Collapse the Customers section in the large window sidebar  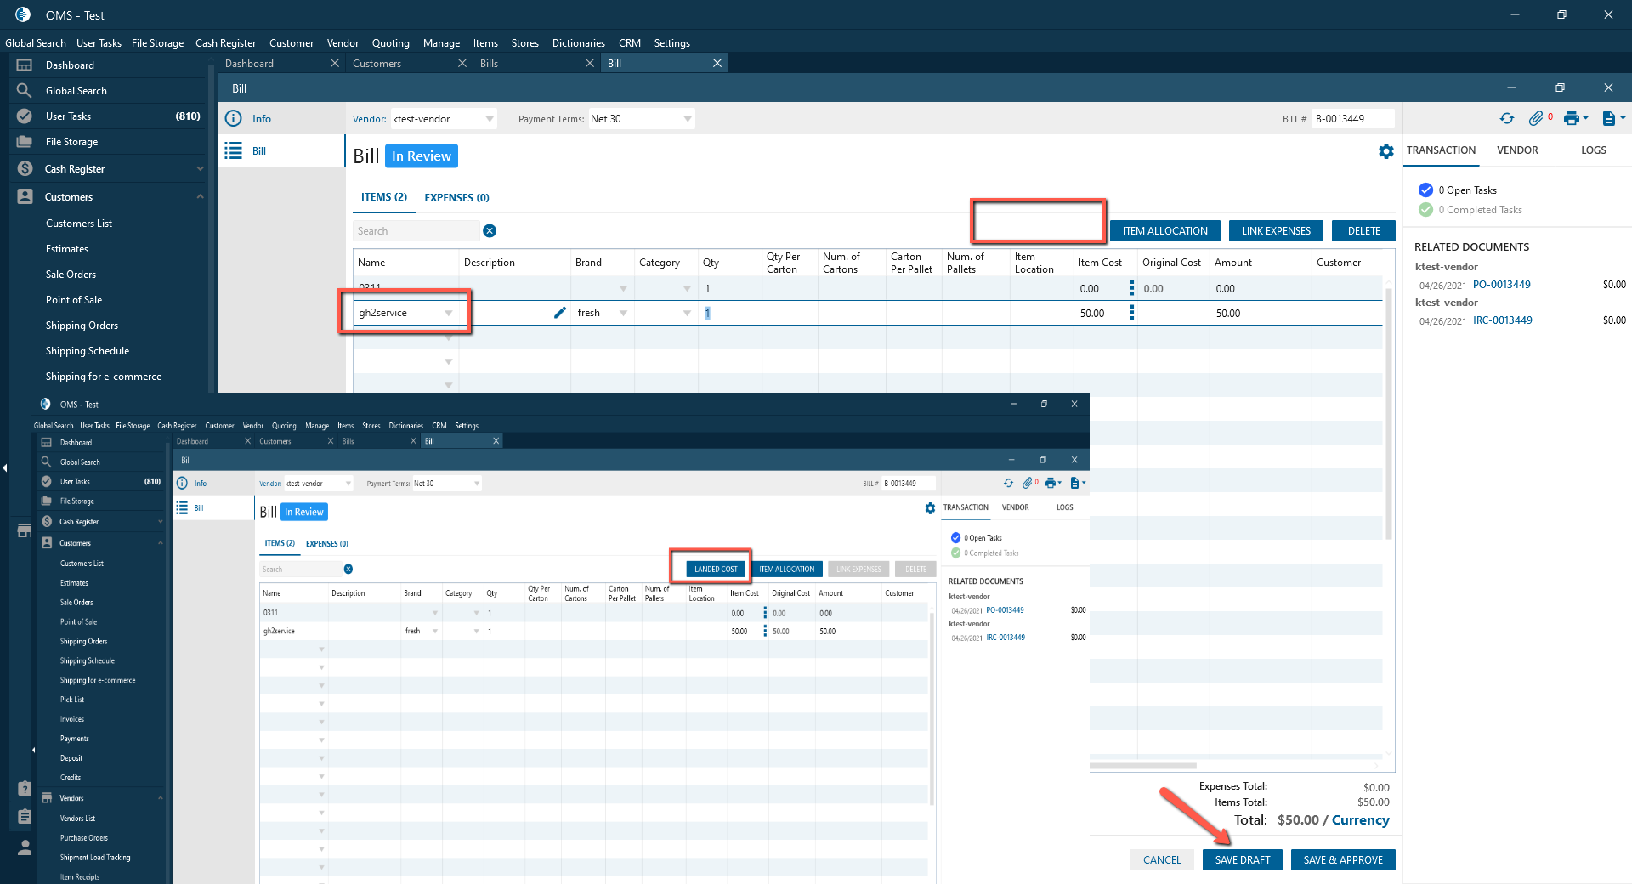tap(200, 197)
